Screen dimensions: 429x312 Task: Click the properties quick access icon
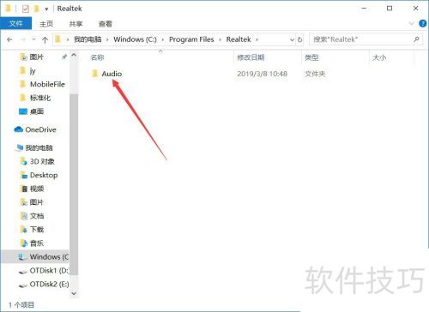click(x=26, y=9)
